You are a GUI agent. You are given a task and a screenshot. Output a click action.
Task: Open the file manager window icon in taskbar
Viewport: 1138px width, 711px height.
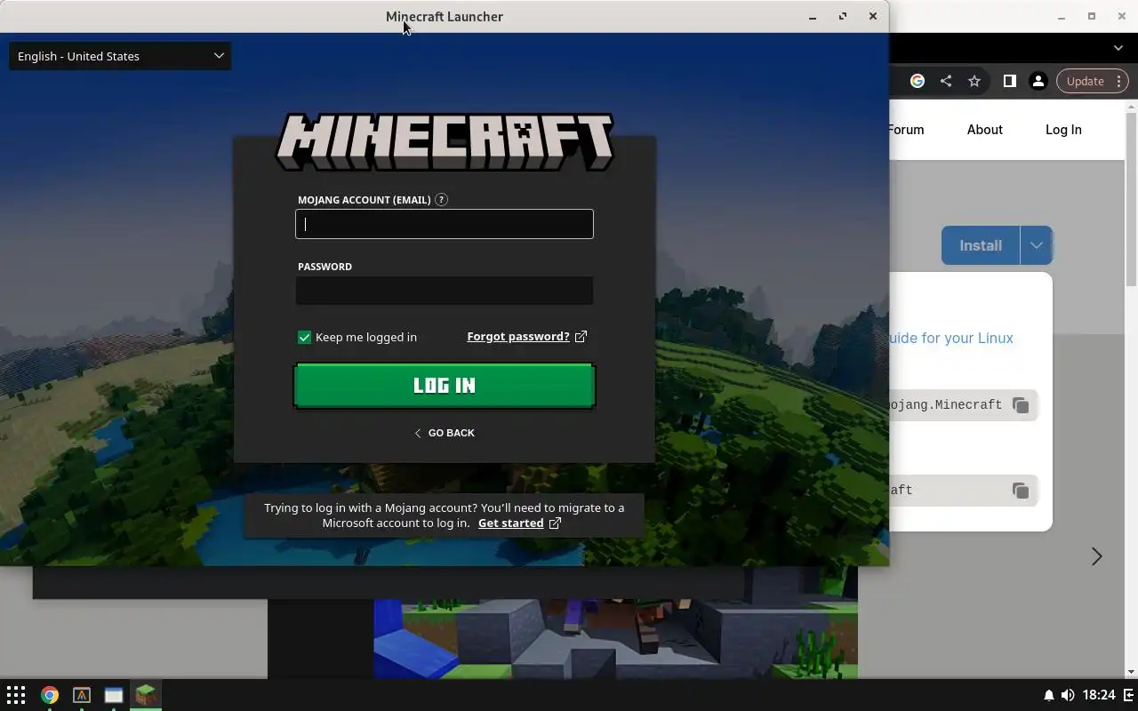114,695
